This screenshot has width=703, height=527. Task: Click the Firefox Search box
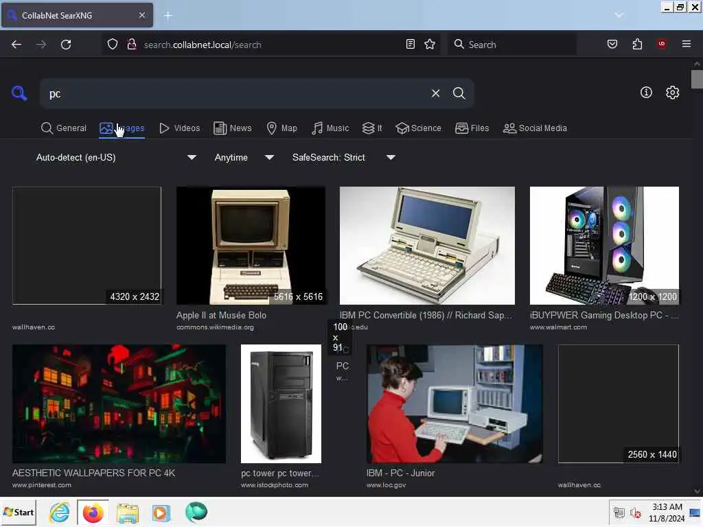pos(512,45)
